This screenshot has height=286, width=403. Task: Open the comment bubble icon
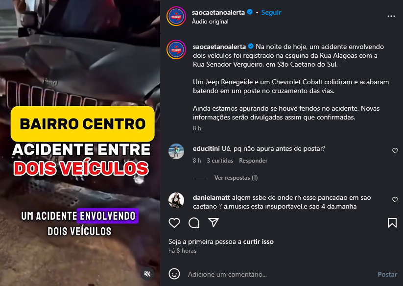pos(194,223)
